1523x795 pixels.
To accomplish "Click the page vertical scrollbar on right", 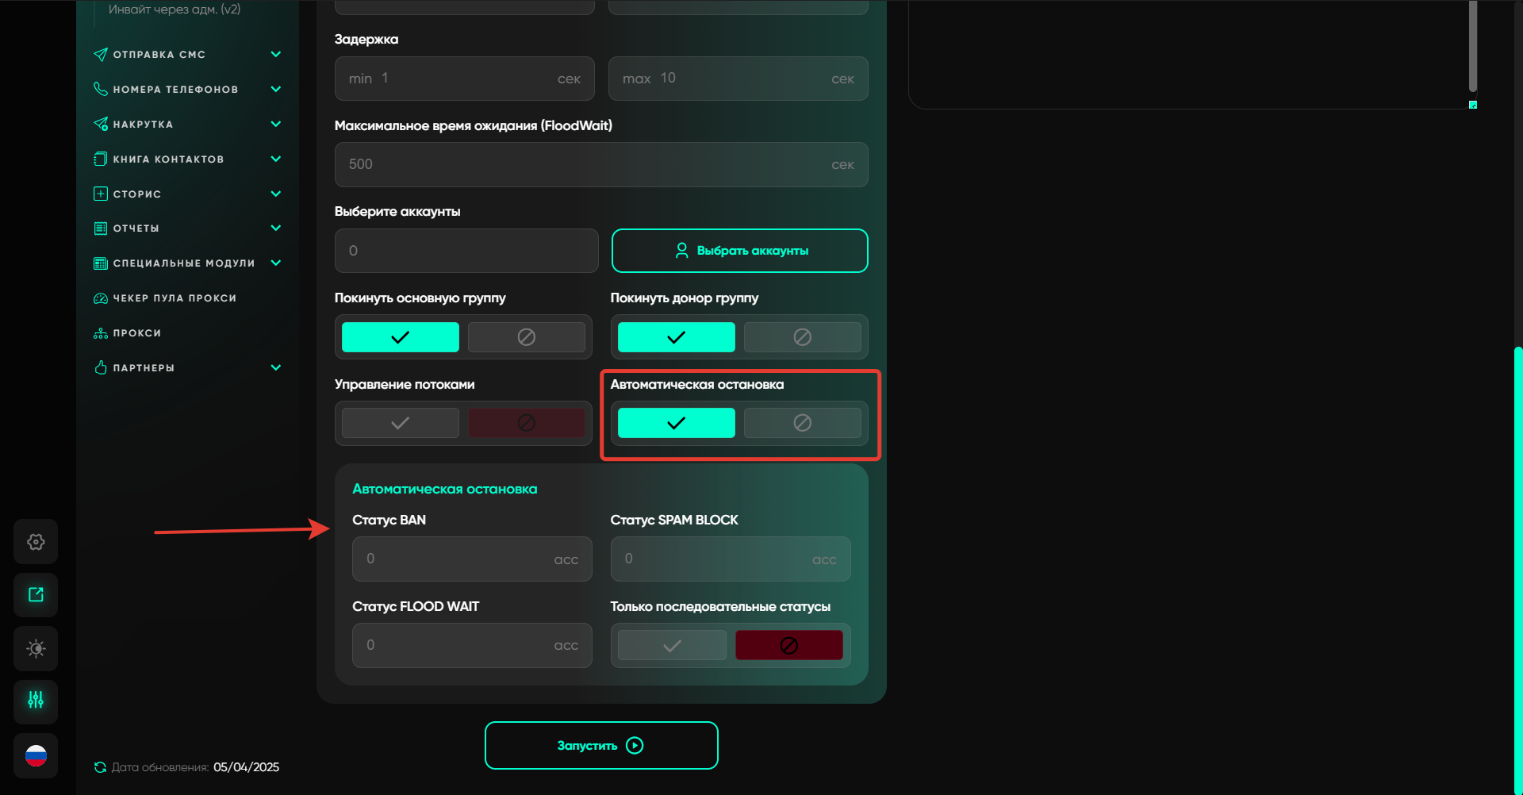I will [x=1517, y=555].
